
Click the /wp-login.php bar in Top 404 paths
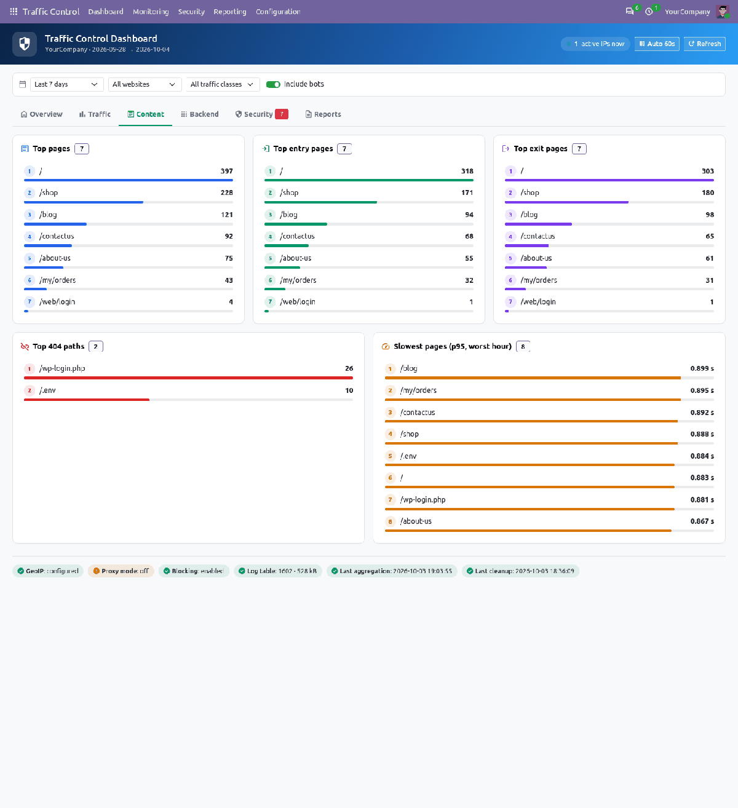pyautogui.click(x=188, y=378)
